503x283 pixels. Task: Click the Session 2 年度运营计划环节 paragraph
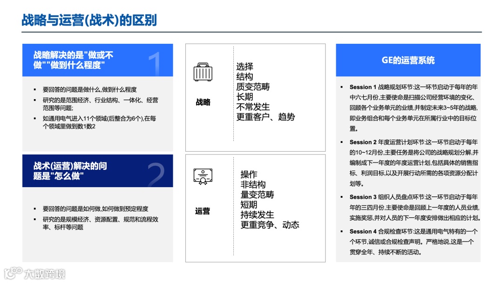(x=414, y=163)
